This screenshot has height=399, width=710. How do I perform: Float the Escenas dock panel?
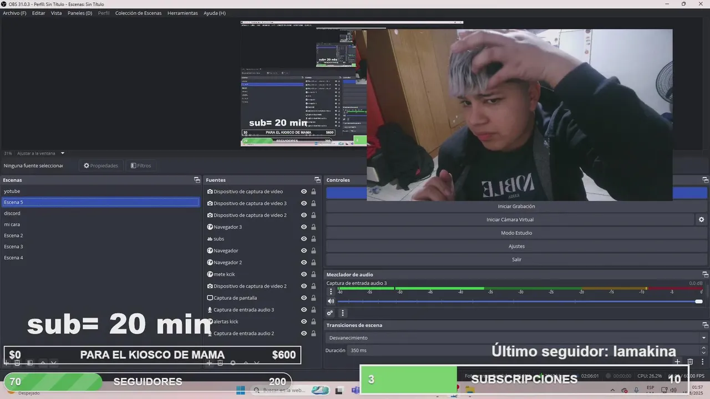(x=197, y=180)
